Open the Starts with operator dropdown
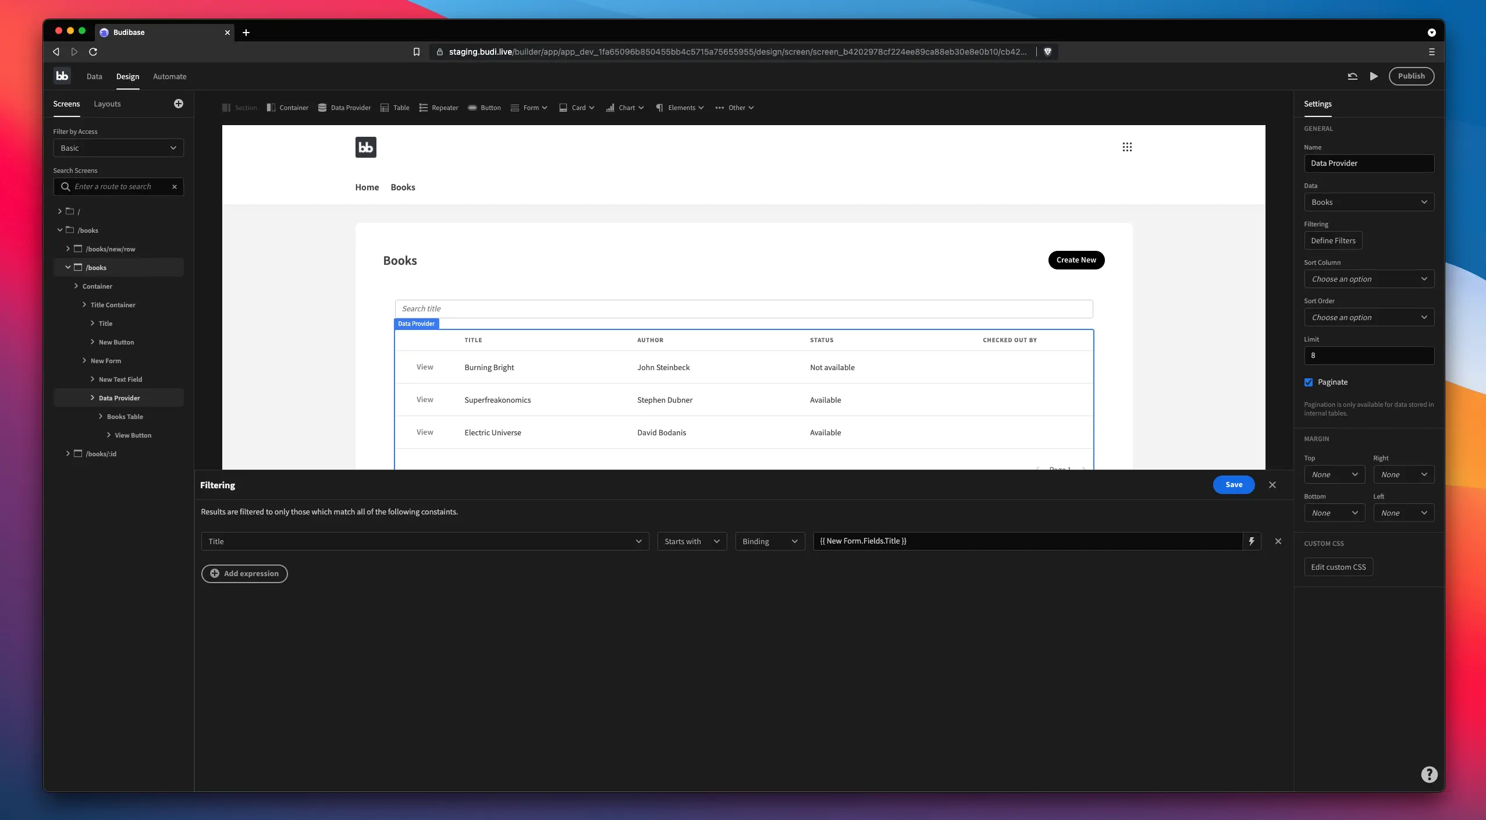 pos(691,541)
